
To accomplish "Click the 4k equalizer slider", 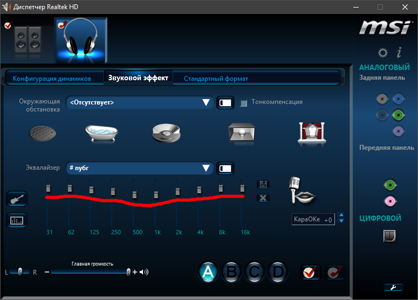I will (x=199, y=190).
